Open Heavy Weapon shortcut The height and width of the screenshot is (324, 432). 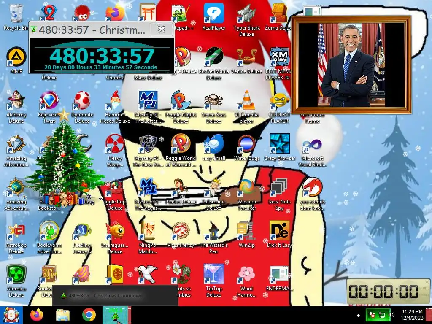pos(115,151)
